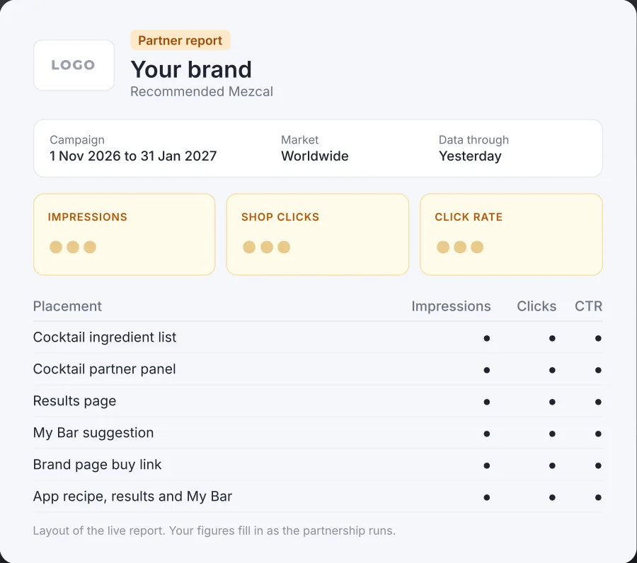Click the Market label
This screenshot has width=637, height=563.
(x=300, y=139)
